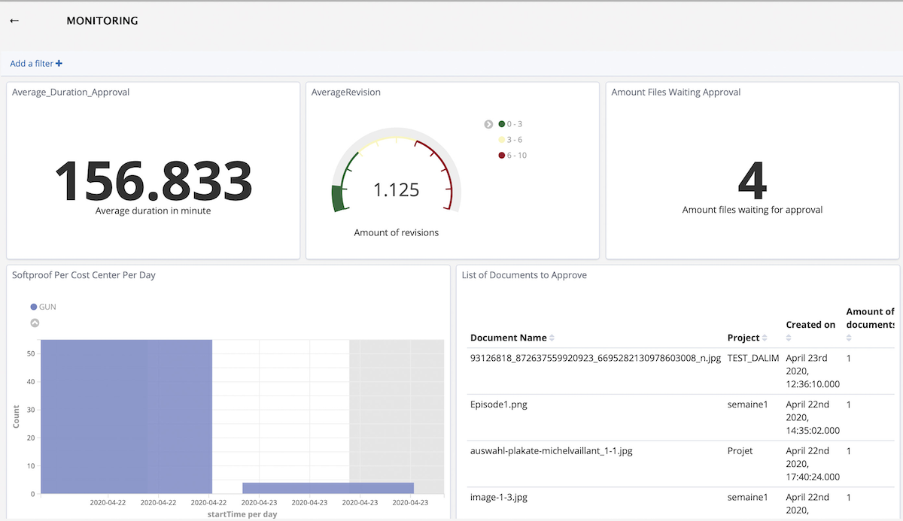
Task: Click the 14:35:02.000 created-on cell
Action: point(813,418)
